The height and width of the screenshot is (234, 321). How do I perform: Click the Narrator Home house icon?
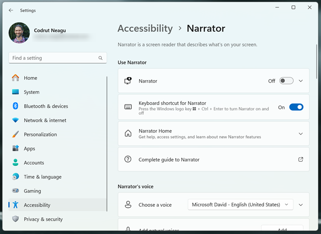(128, 133)
